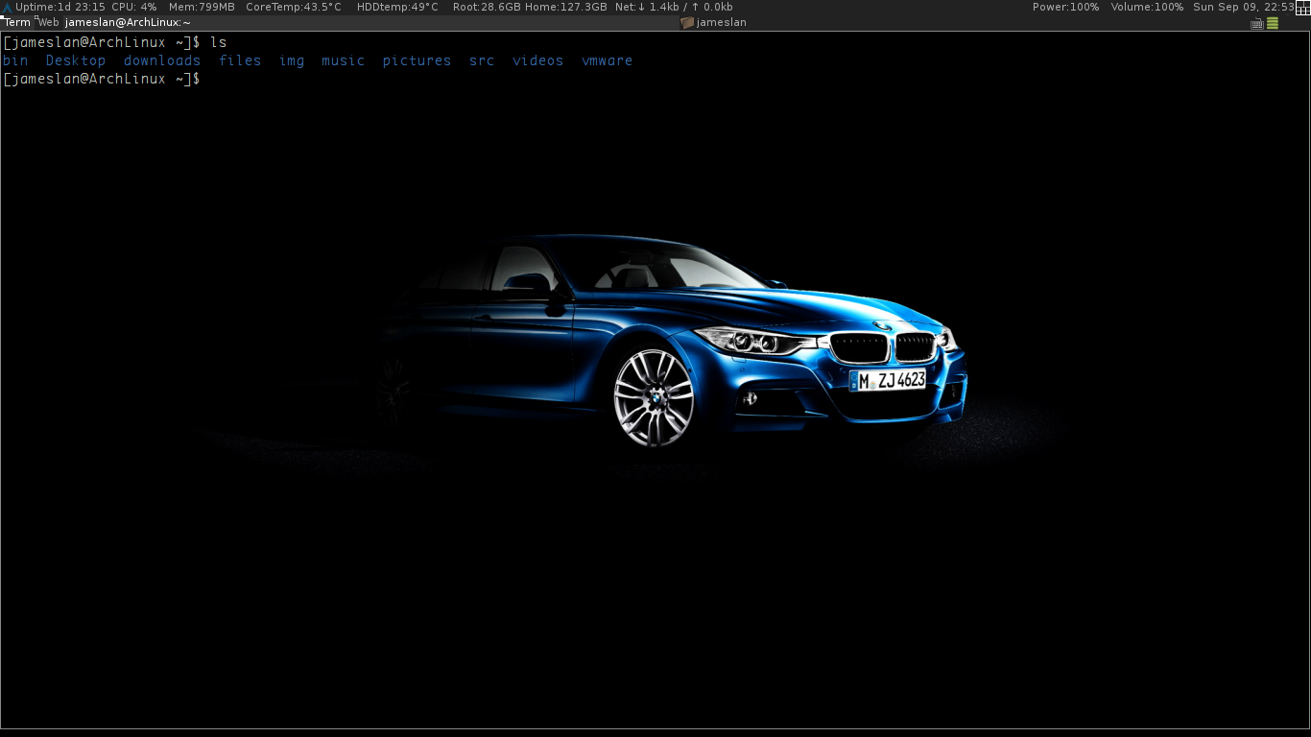Click the Desktop directory name
The height and width of the screenshot is (737, 1311).
tap(76, 60)
